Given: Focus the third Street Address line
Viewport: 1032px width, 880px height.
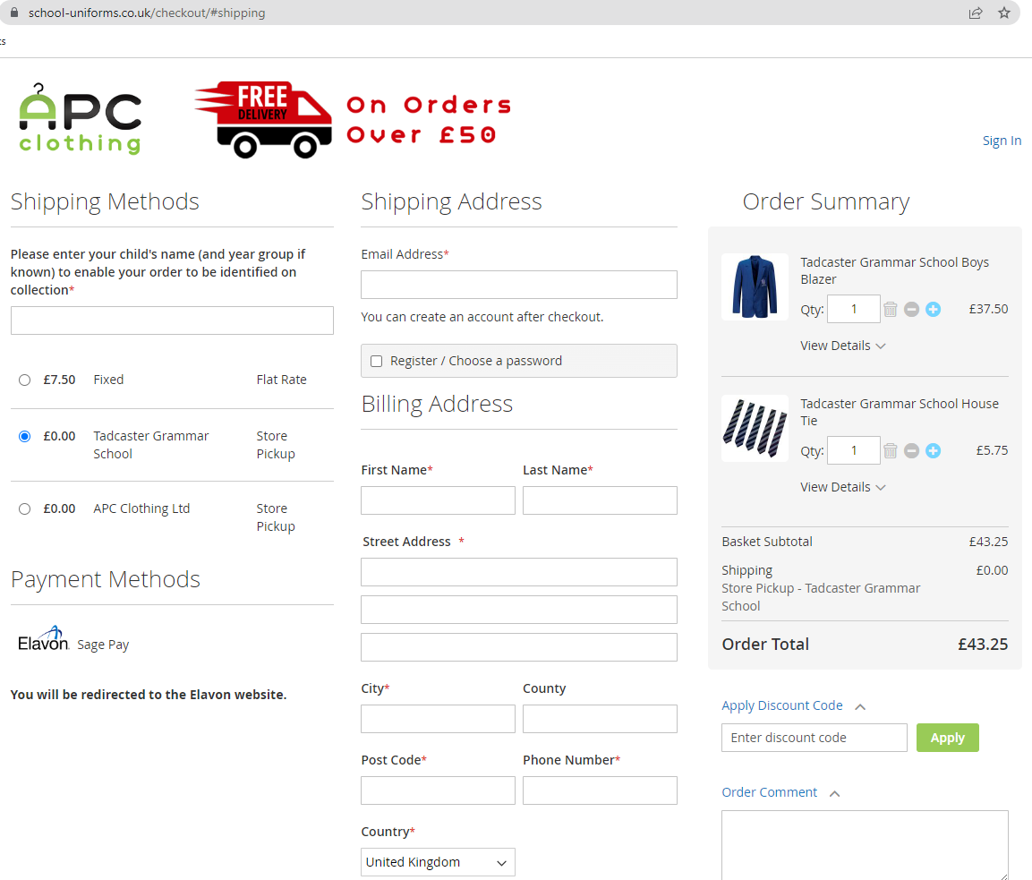Looking at the screenshot, I should click(518, 647).
